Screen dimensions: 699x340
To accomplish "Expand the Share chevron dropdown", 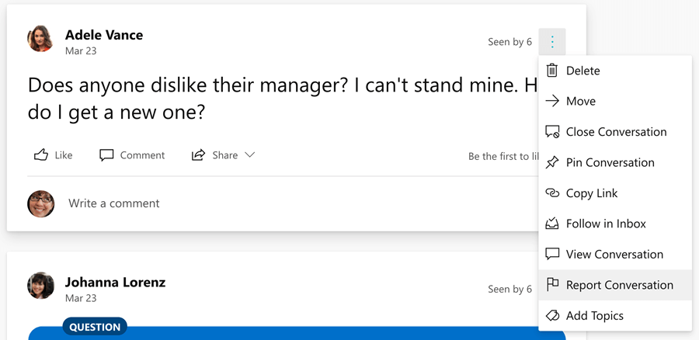I will [250, 155].
